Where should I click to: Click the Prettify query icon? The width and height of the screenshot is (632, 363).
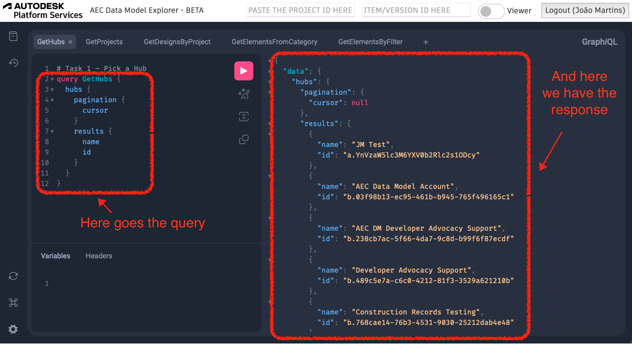pos(244,94)
